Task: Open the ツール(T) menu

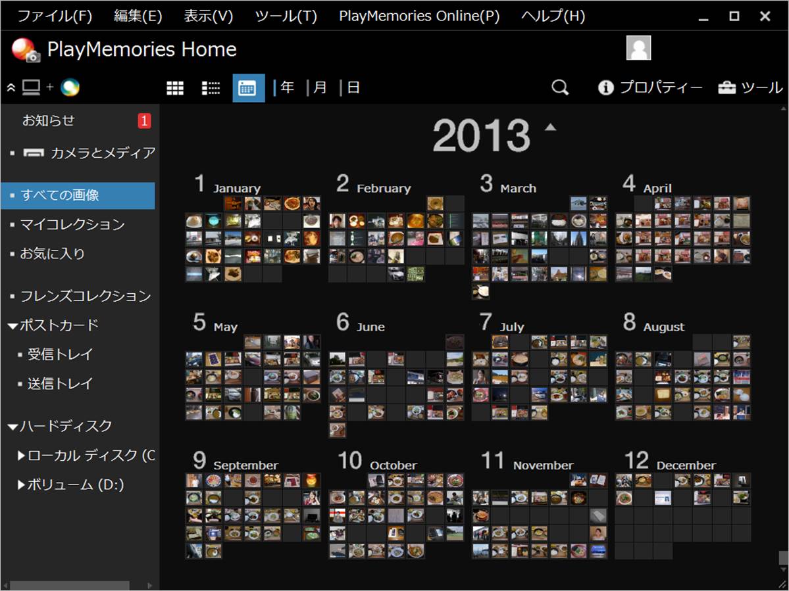Action: point(286,16)
